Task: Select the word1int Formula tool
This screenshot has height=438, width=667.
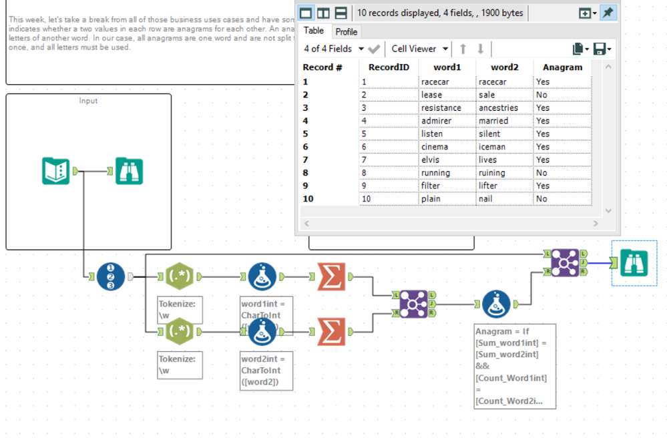Action: pyautogui.click(x=262, y=276)
